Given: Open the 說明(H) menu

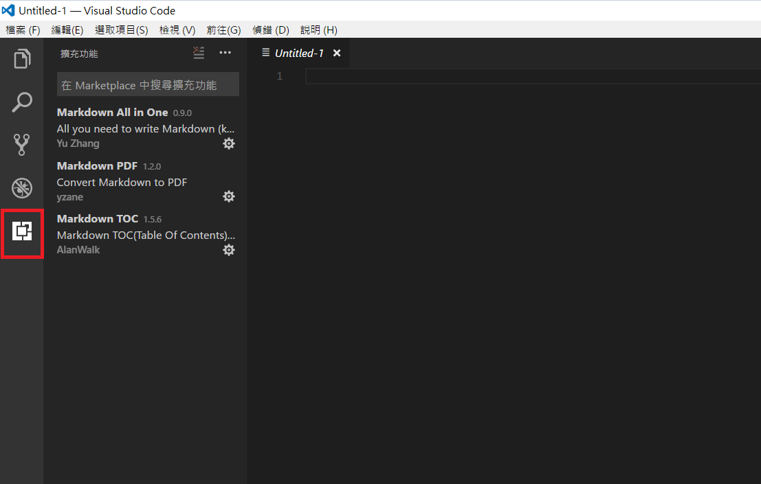Looking at the screenshot, I should [318, 30].
